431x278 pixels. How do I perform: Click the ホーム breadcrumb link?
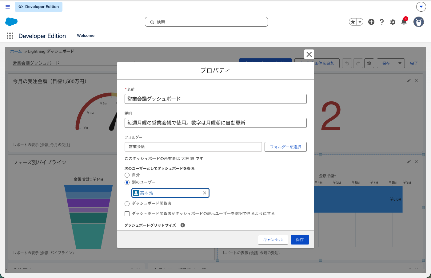point(16,51)
